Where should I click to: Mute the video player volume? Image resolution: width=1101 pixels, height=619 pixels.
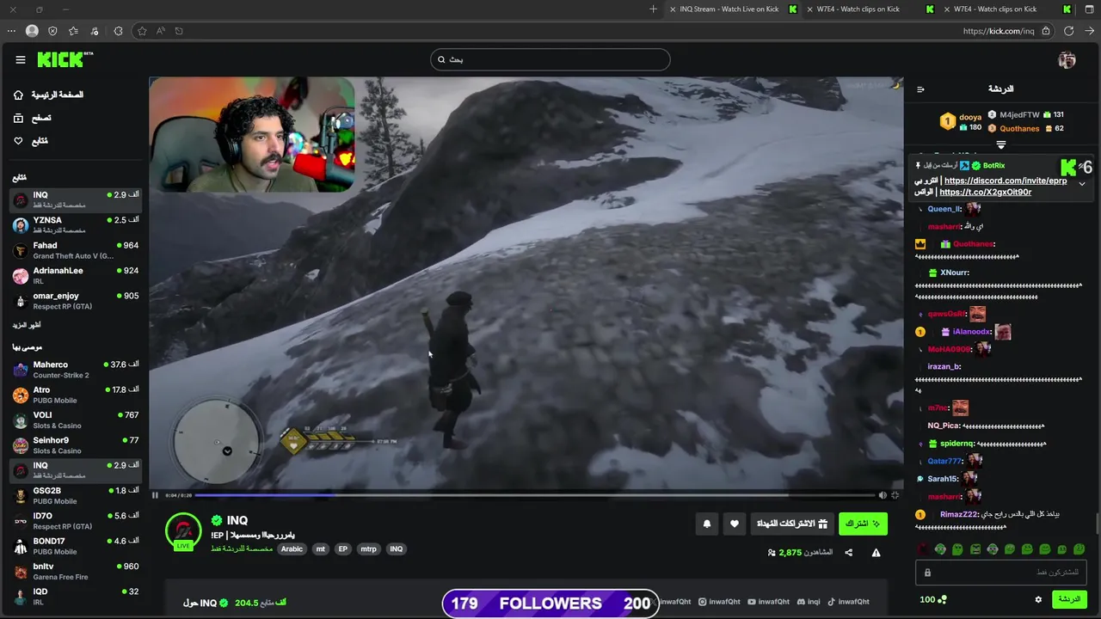[x=882, y=495]
